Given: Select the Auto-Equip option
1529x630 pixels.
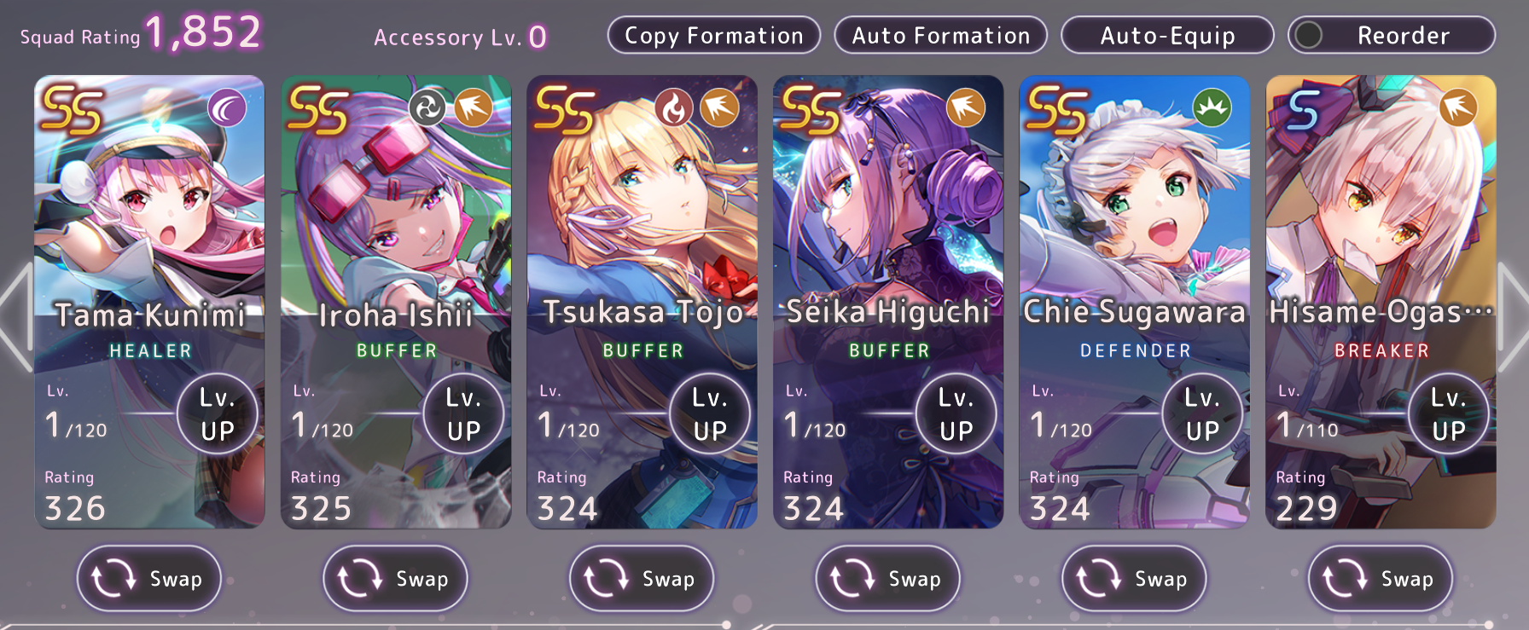Looking at the screenshot, I should pyautogui.click(x=1167, y=36).
